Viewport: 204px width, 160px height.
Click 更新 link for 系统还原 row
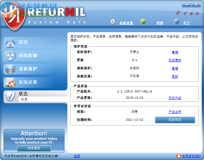pyautogui.click(x=175, y=77)
